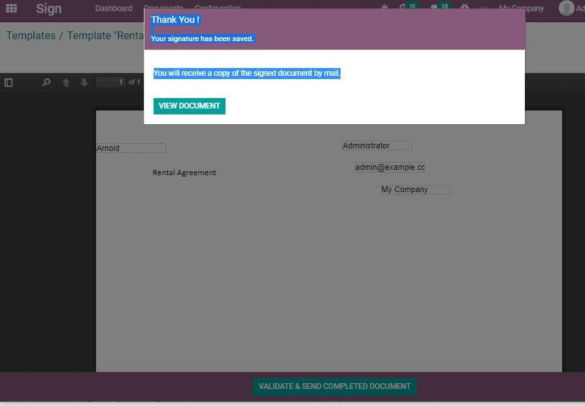The width and height of the screenshot is (585, 406).
Task: Click the Sign app title
Action: coord(49,8)
